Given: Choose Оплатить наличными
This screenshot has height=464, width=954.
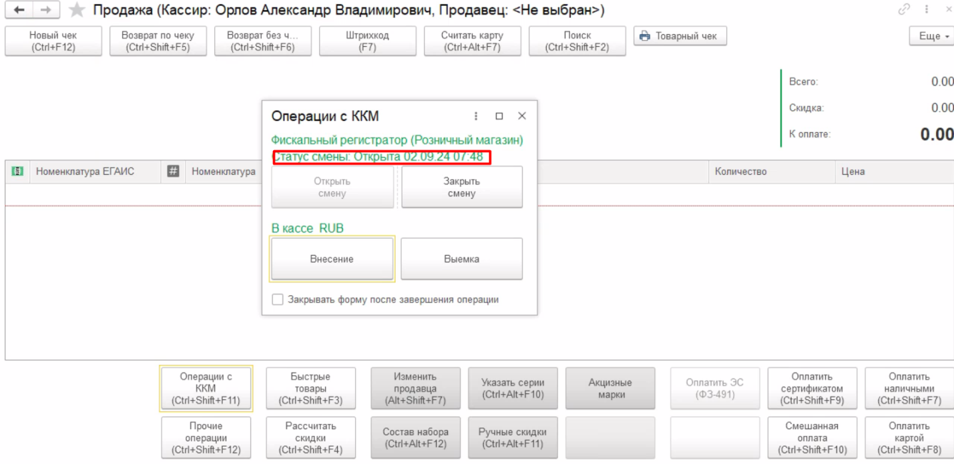Looking at the screenshot, I should tap(909, 389).
